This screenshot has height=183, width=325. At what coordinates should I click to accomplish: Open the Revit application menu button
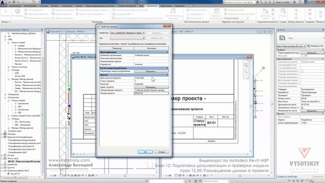3,3
